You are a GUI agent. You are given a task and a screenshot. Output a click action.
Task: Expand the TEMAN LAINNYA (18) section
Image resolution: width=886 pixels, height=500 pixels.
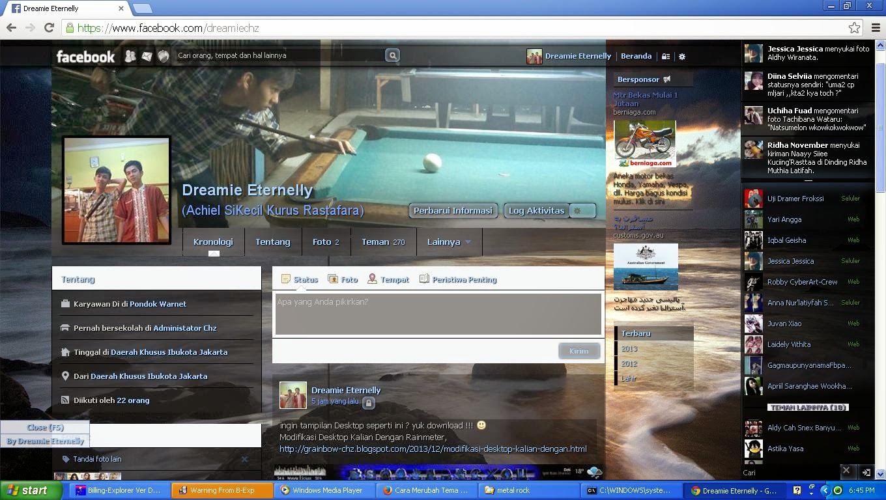tap(808, 408)
